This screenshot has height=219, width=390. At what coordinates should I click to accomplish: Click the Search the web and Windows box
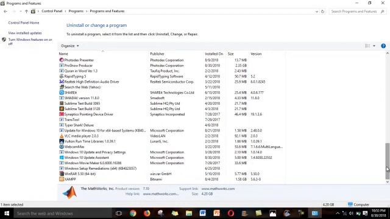pyautogui.click(x=62, y=214)
